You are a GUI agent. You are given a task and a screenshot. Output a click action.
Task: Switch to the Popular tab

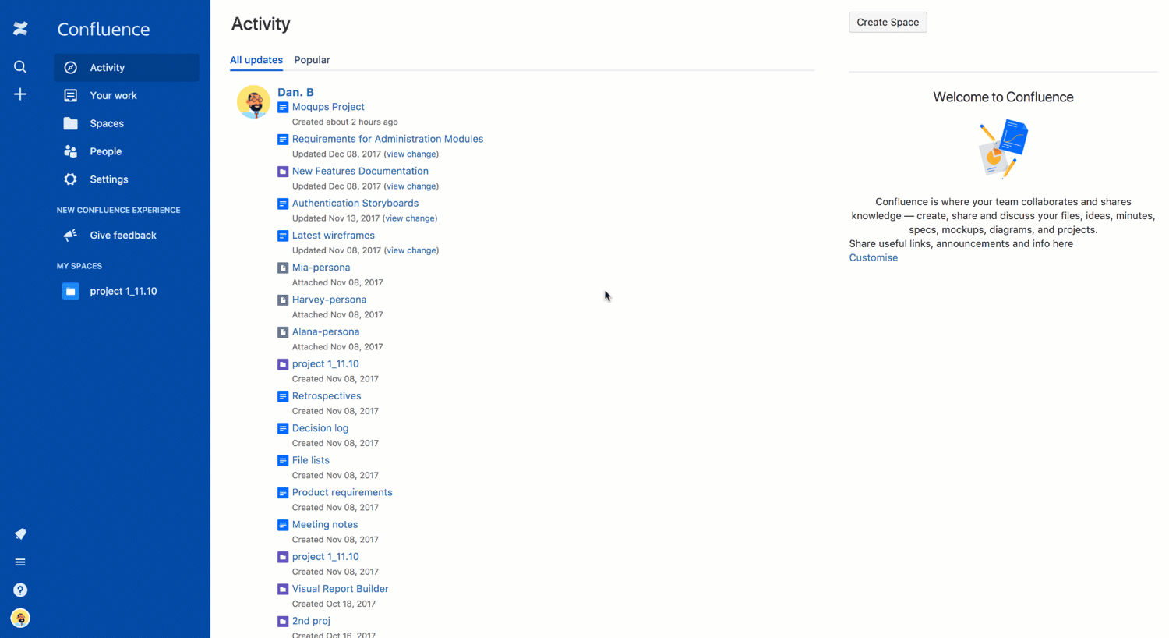click(312, 60)
